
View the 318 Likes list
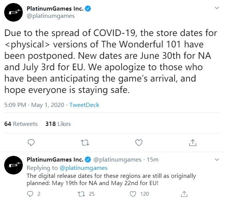[x=58, y=124]
